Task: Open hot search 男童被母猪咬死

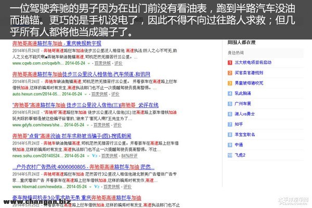Action: pos(249,83)
